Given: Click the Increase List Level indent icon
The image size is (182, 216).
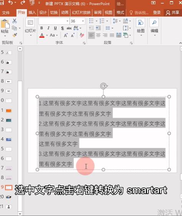Looking at the screenshot, I should click(x=98, y=28).
